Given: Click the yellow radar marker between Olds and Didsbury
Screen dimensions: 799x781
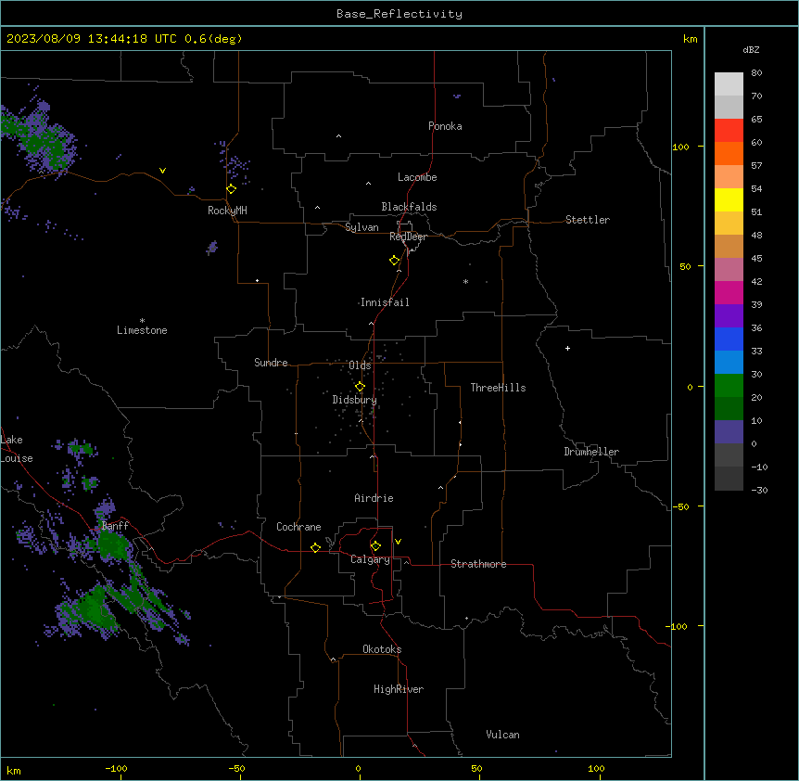Looking at the screenshot, I should pos(360,387).
